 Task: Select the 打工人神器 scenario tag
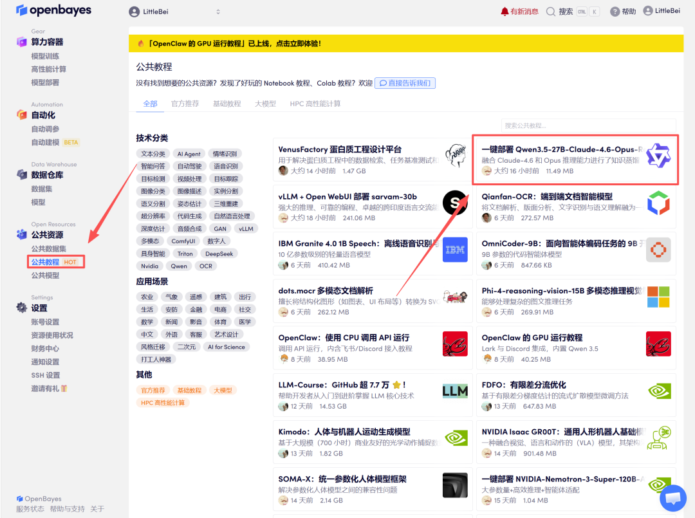[156, 359]
